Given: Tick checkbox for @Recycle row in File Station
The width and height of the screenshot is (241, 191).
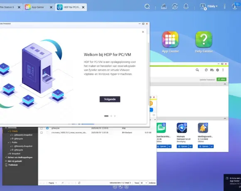Looking at the screenshot, I should click(x=42, y=128).
